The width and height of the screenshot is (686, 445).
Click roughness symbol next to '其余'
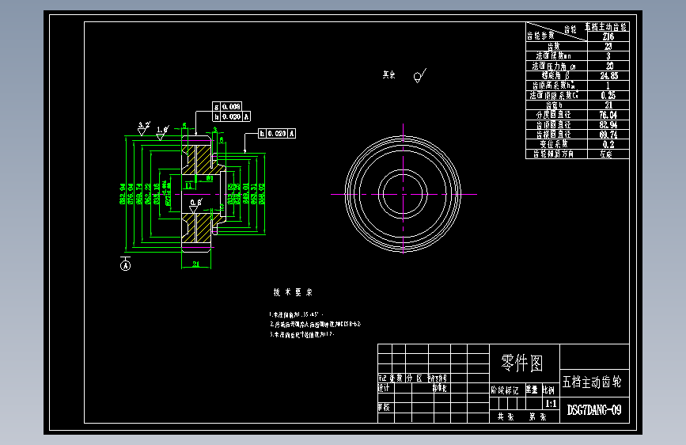point(419,75)
